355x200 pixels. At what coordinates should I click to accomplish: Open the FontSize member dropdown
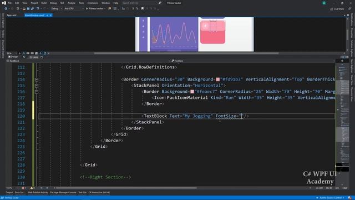pyautogui.click(x=253, y=61)
